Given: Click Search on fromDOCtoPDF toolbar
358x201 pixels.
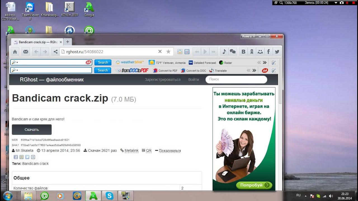Looking at the screenshot, I should pos(103,70).
